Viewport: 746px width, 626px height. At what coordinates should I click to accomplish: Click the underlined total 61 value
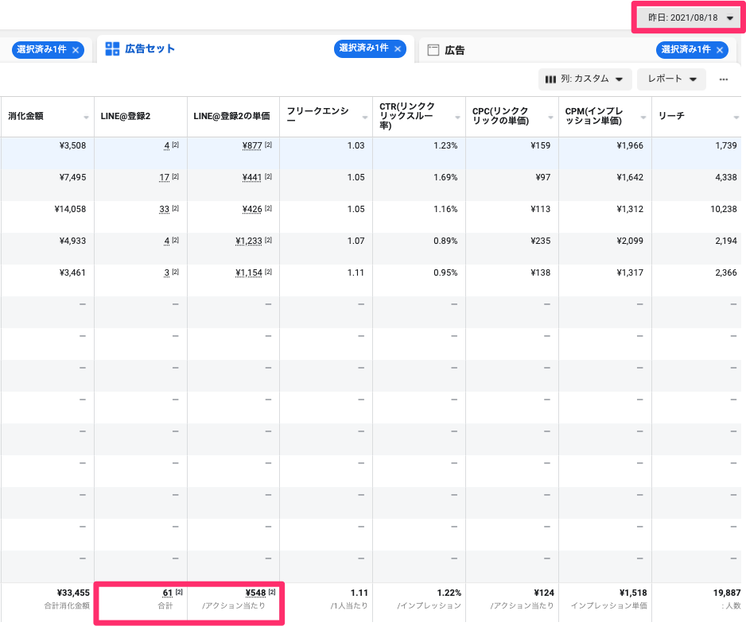point(168,593)
